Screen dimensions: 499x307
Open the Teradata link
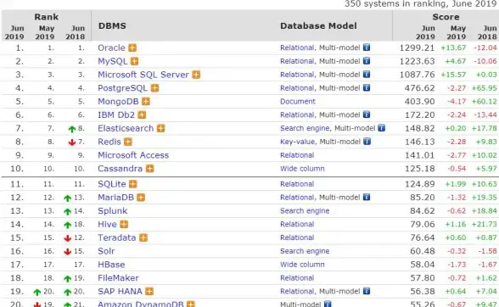pos(117,237)
